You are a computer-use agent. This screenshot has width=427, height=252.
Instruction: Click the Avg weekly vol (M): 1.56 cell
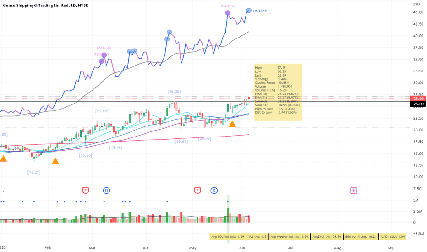(x=289, y=236)
